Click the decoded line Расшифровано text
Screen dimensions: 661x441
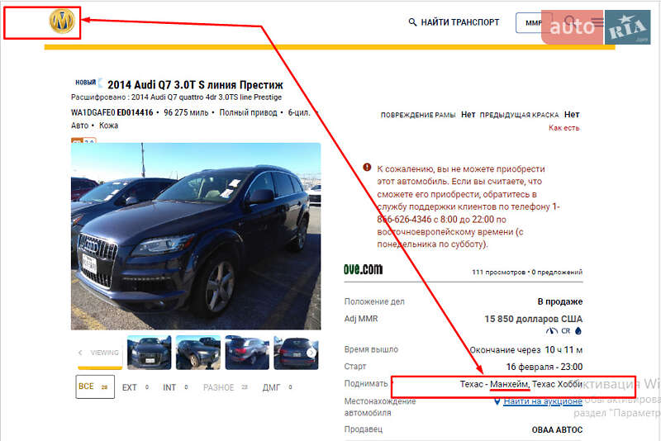[176, 97]
